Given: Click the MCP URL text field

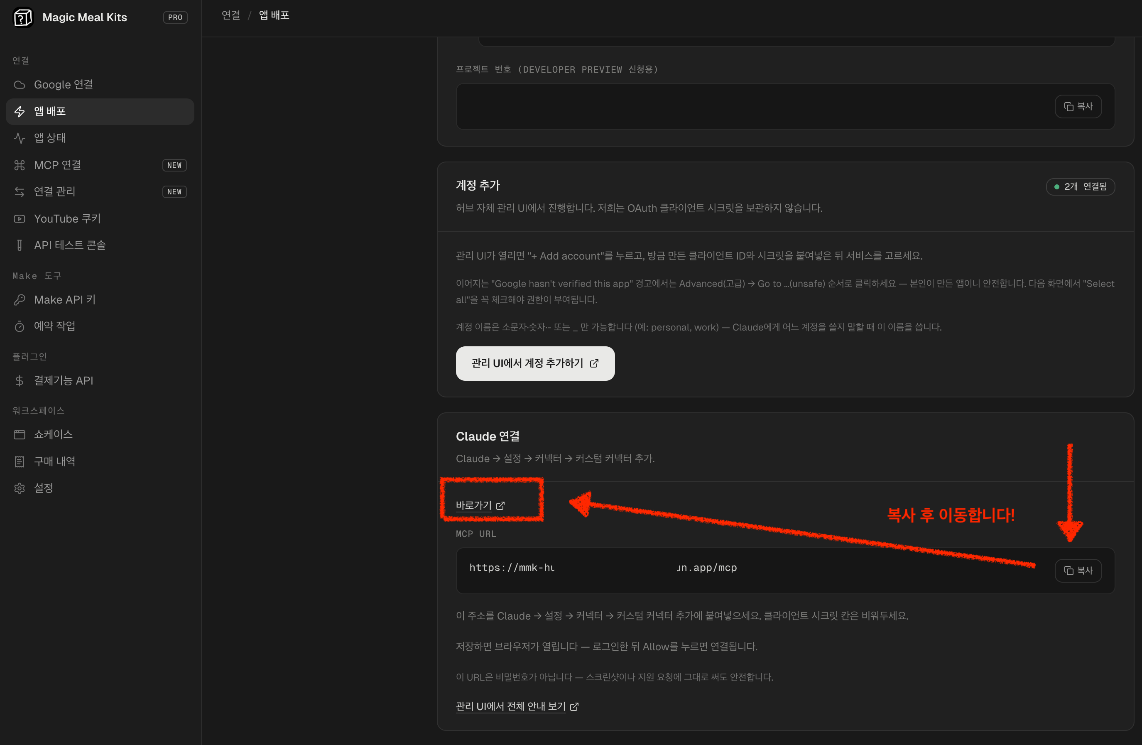Looking at the screenshot, I should (785, 571).
